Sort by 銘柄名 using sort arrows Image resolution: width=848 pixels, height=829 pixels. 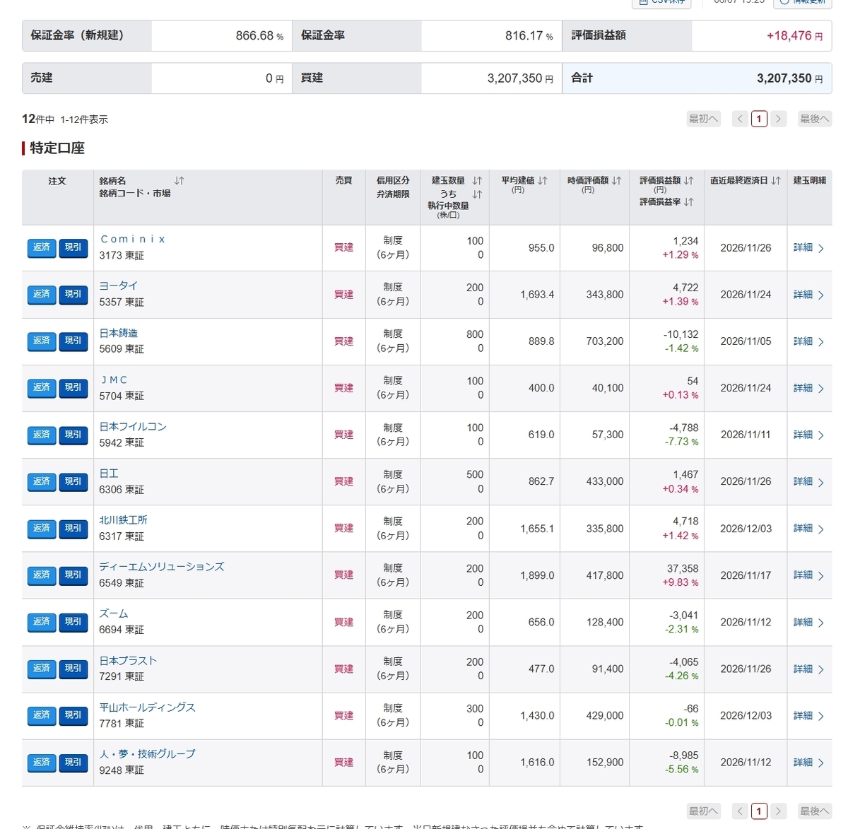tap(179, 181)
